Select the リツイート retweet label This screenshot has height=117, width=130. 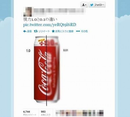tap(44, 31)
